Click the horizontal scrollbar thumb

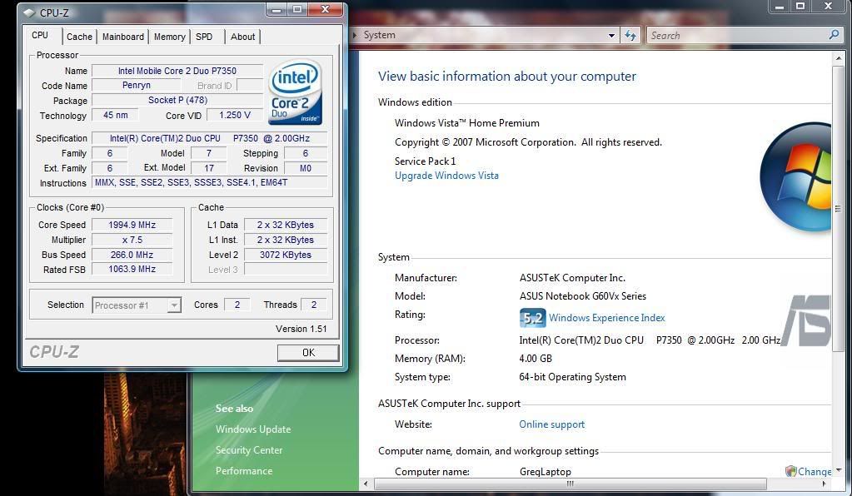[x=570, y=484]
